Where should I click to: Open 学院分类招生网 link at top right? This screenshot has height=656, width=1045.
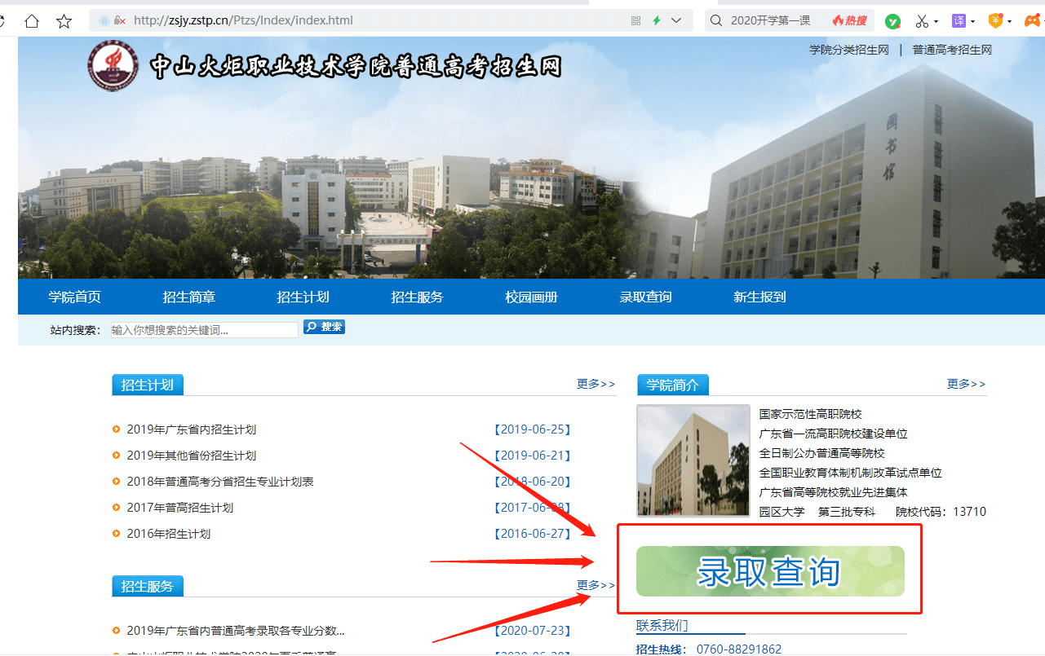849,50
